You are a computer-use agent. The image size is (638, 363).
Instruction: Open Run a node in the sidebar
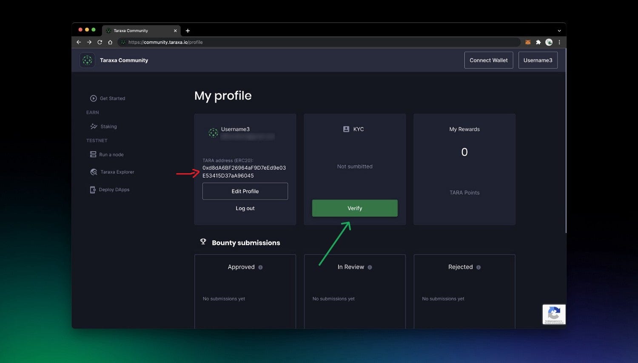tap(107, 155)
